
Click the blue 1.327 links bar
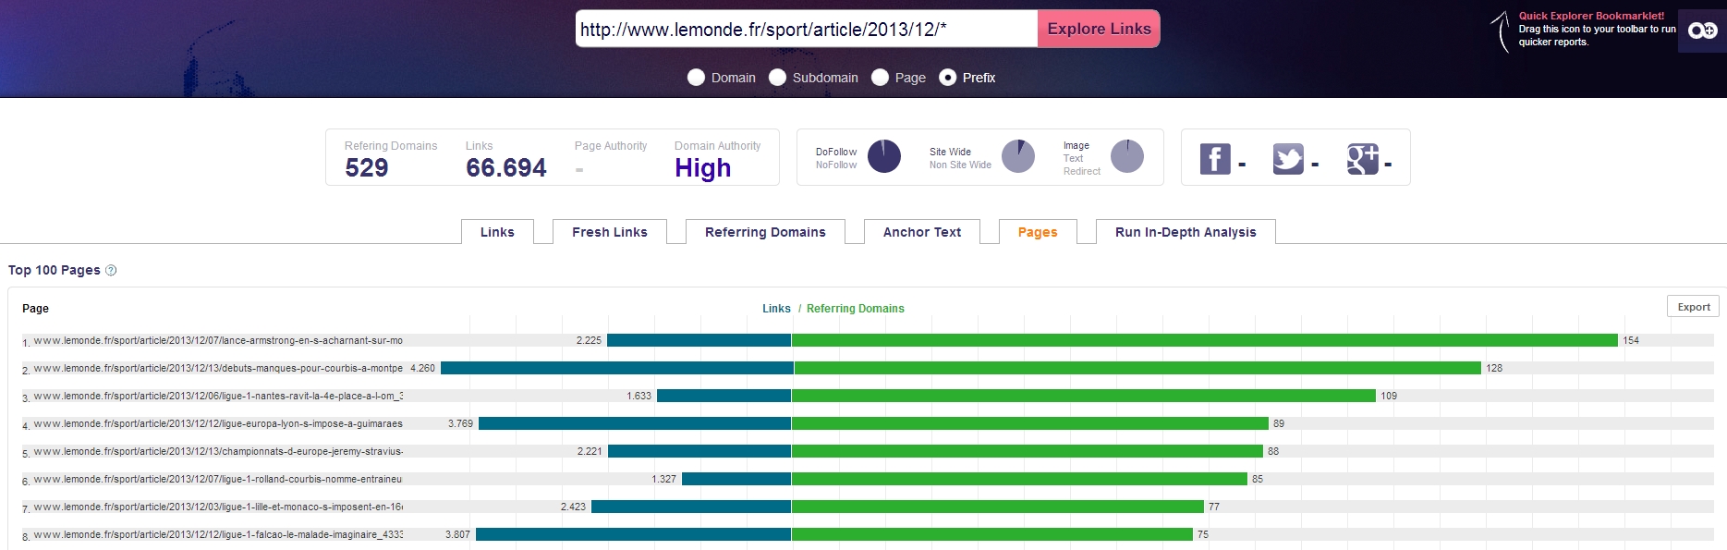(736, 479)
